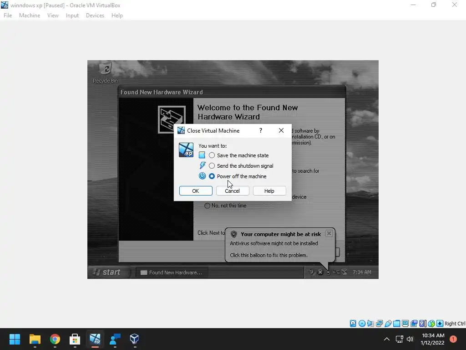This screenshot has width=466, height=350.
Task: Click the shared folders status icon
Action: 396,324
